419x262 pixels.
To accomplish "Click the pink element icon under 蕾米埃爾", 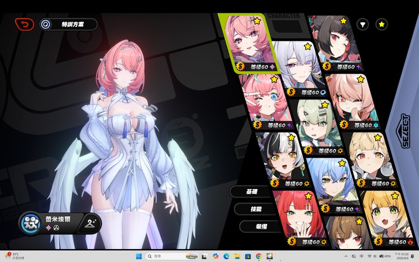I will point(49,227).
